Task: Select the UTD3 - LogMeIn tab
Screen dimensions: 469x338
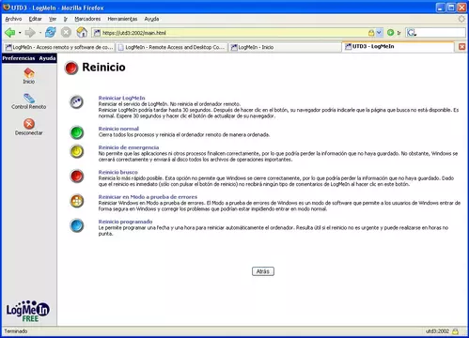Action: (x=398, y=47)
